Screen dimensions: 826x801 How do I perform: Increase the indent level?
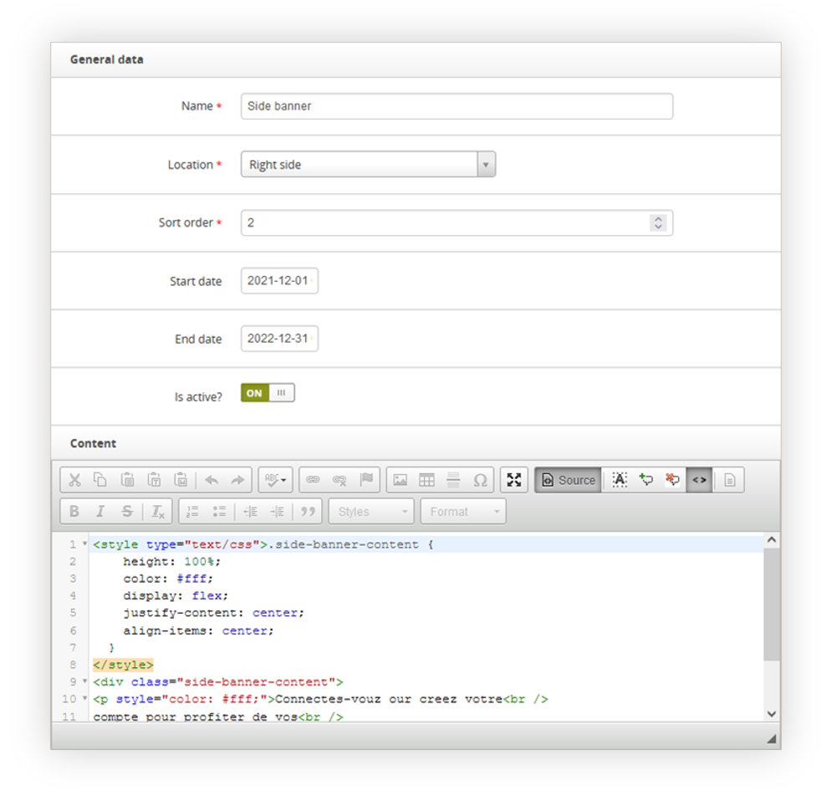(x=277, y=512)
